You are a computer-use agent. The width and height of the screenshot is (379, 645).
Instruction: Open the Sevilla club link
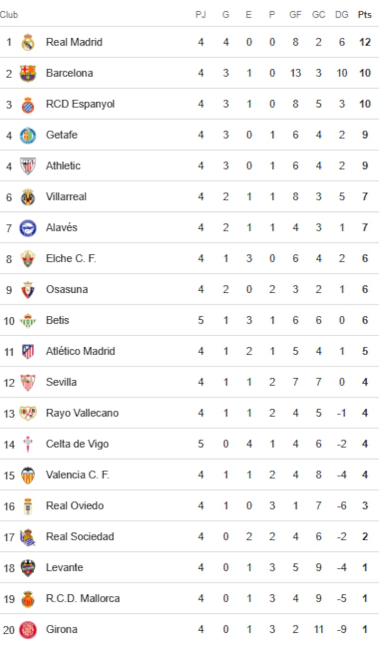coord(61,382)
